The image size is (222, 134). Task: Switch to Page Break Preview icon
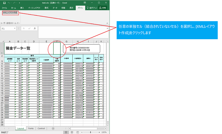pyautogui.click(x=78, y=132)
